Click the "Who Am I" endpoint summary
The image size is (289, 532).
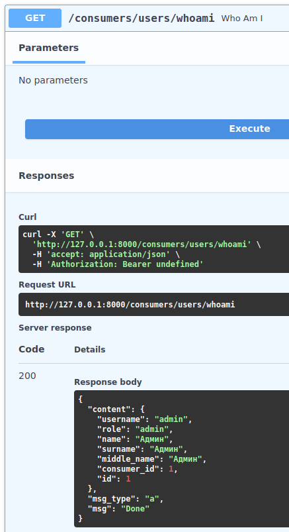(242, 19)
